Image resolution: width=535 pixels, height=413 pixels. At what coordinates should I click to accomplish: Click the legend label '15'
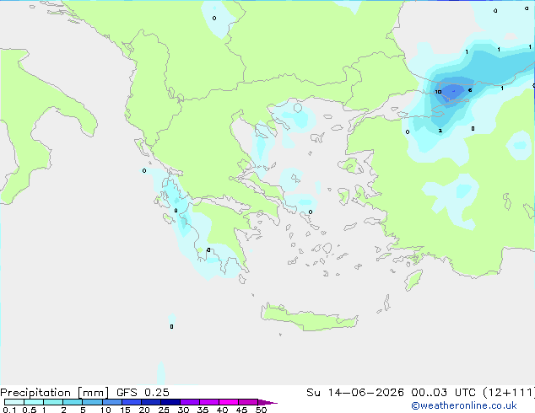[125, 410]
